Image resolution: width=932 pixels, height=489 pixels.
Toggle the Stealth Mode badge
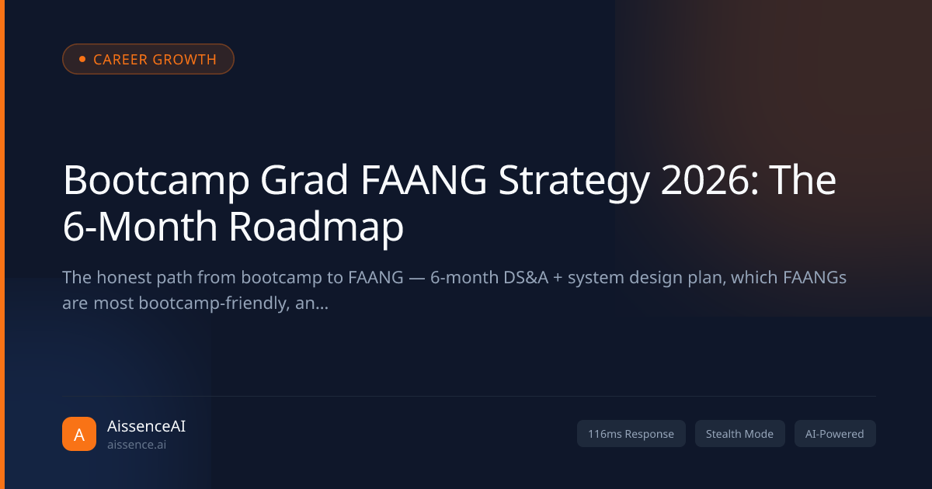[739, 434]
